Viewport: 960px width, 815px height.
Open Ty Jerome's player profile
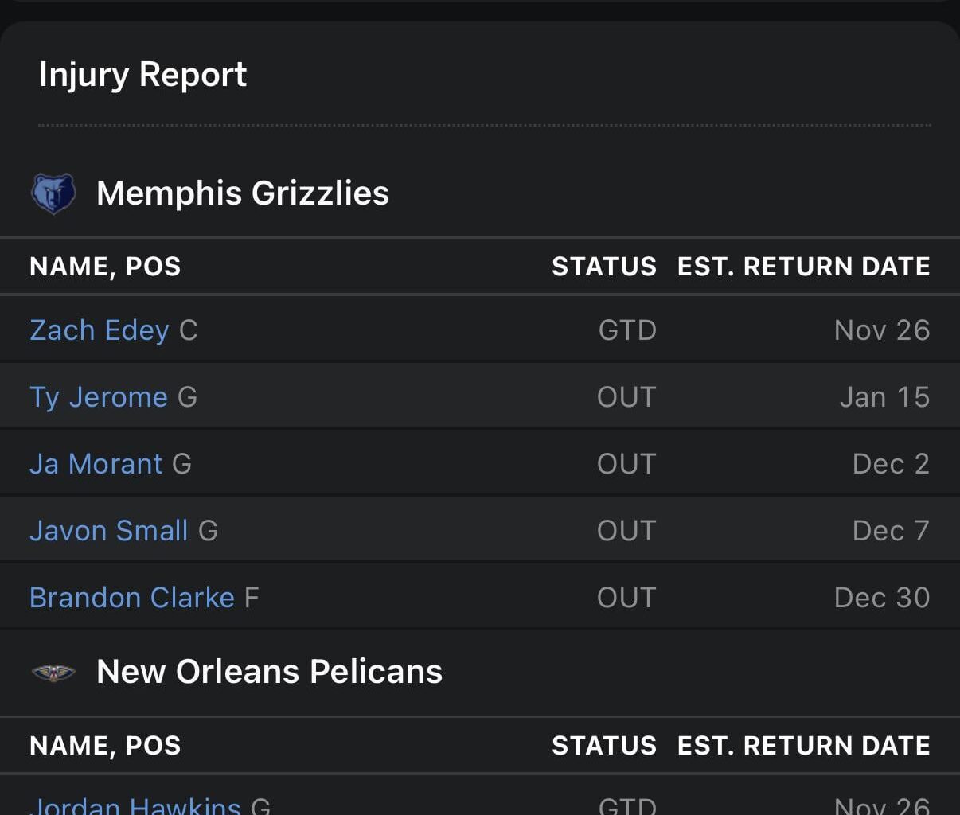(x=99, y=396)
